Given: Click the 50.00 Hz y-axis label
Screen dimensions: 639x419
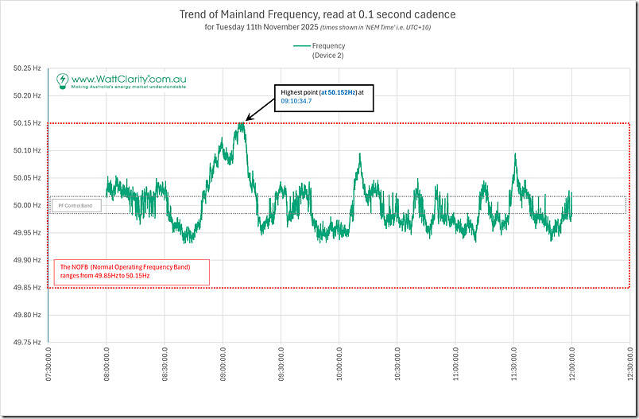Looking at the screenshot, I should [x=28, y=205].
